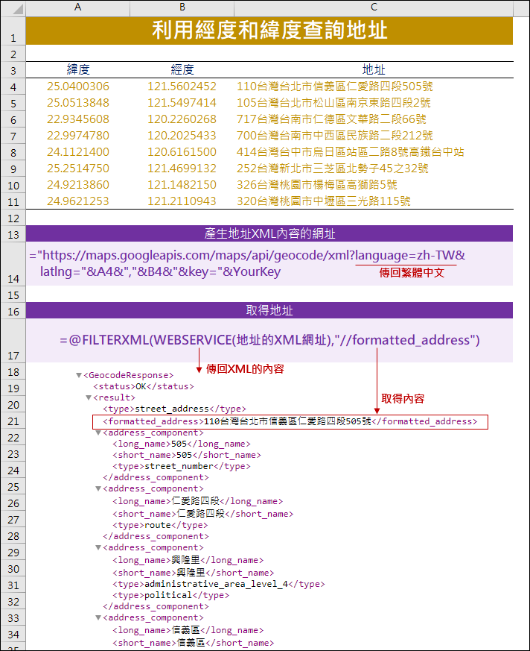Screen dimensions: 530x651
Task: Select longitude cell 120.6161500
Action: 182,152
